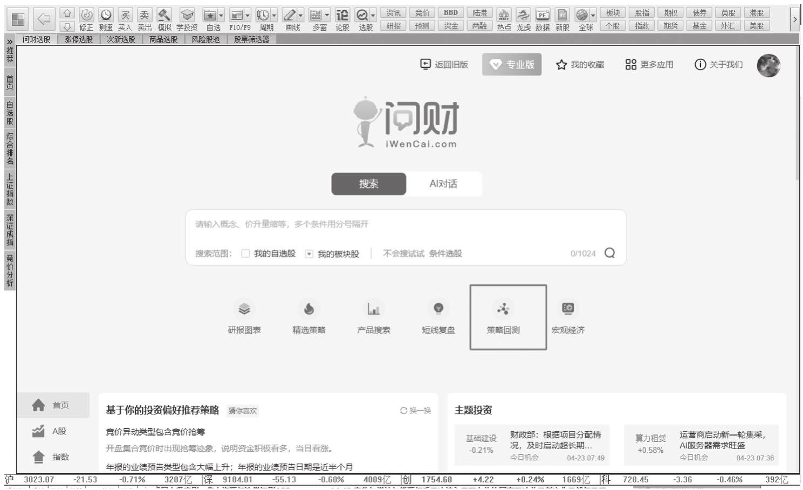
Task: Expand the 选股 dropdown arrow
Action: (x=373, y=15)
